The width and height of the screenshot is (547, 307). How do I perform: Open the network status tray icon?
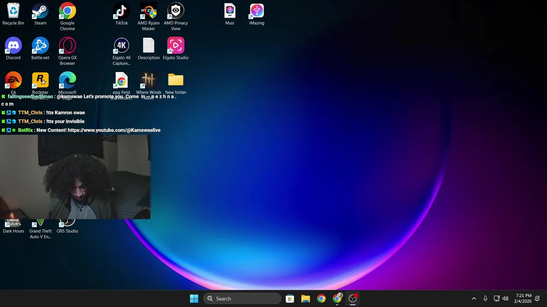pos(497,298)
